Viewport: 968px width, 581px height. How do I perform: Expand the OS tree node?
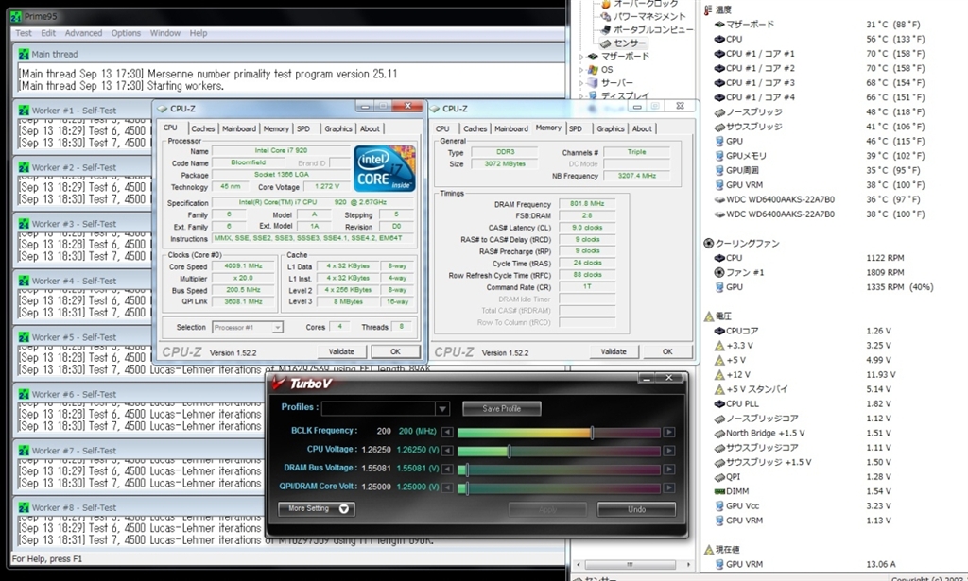[582, 70]
